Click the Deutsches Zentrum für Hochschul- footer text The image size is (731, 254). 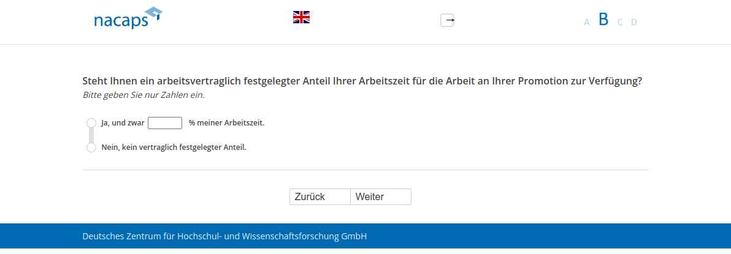[x=224, y=236]
